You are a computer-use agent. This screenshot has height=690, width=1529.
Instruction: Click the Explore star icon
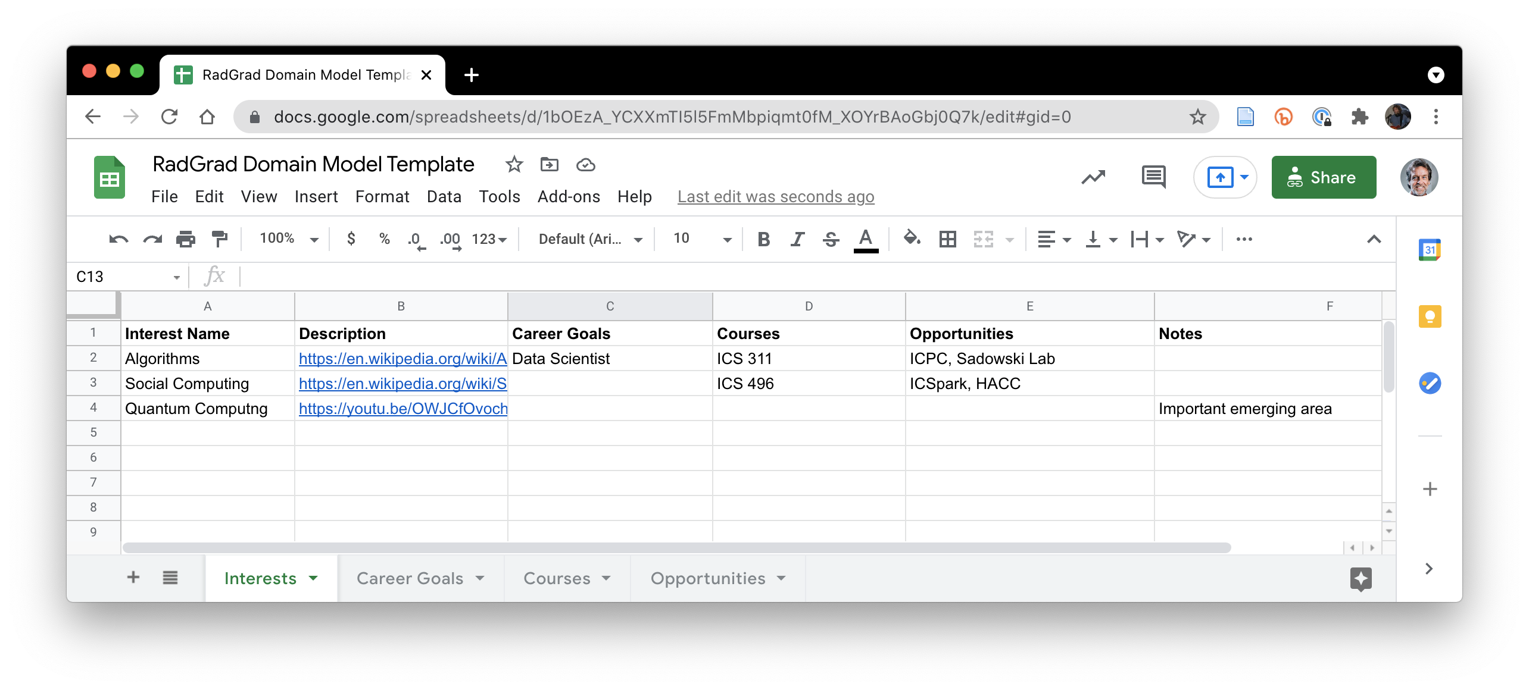(x=1361, y=578)
